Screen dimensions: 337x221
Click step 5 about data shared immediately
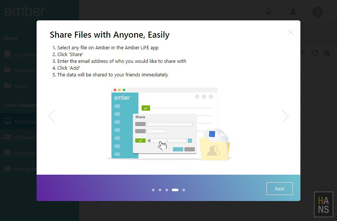point(110,75)
